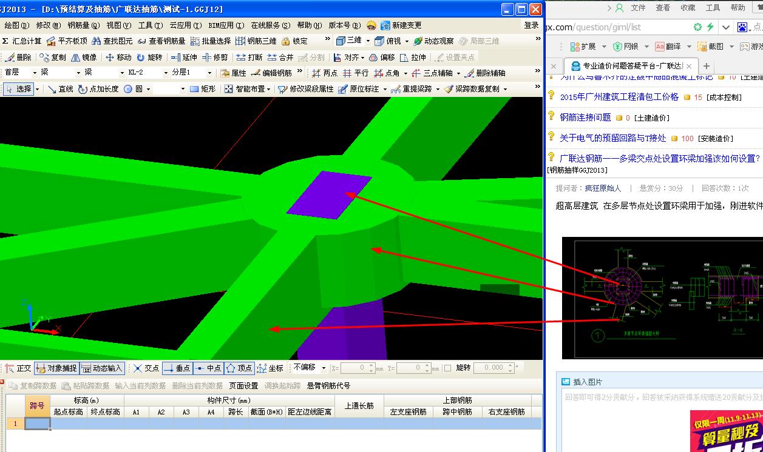Open 属性 properties panel
Image resolution: width=763 pixels, height=452 pixels.
click(233, 73)
